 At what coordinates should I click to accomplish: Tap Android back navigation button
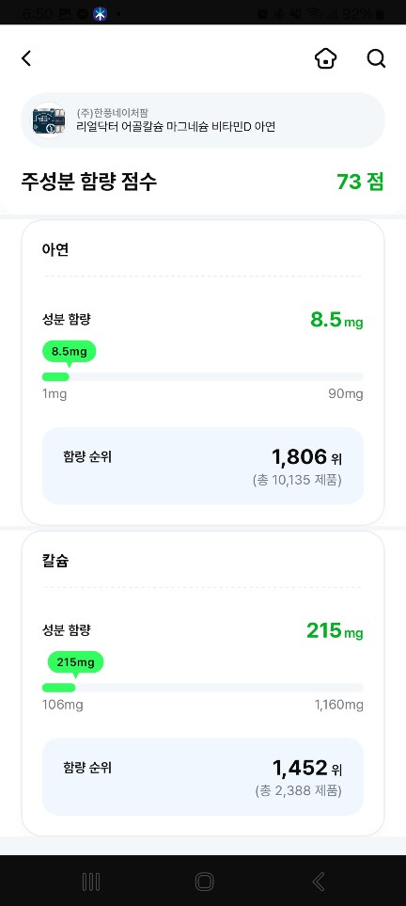tap(318, 882)
